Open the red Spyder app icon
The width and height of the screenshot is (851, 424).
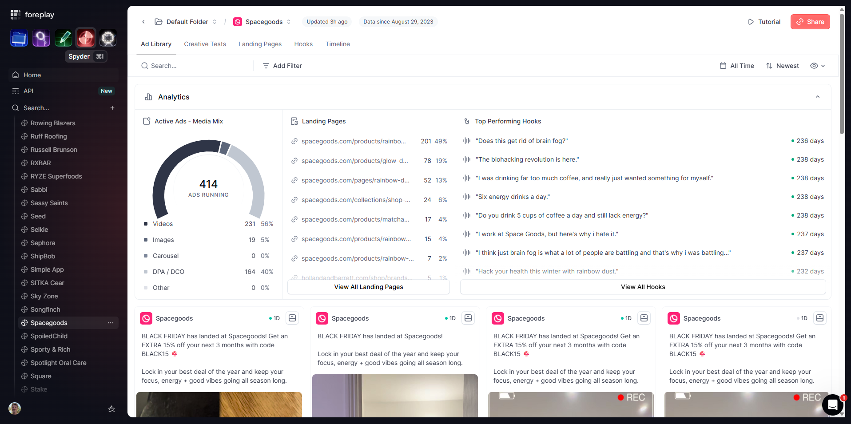click(86, 38)
